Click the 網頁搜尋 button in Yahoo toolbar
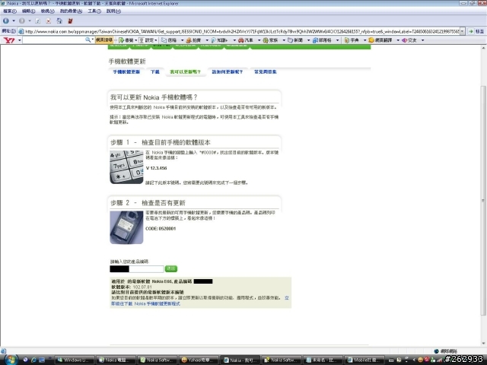Viewport: 487px width, 365px height. (x=104, y=40)
